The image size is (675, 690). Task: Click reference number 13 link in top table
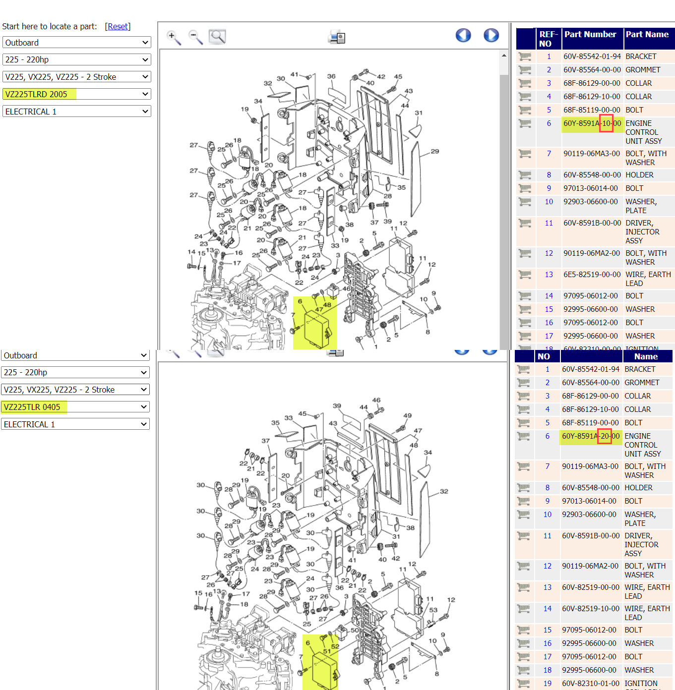pyautogui.click(x=549, y=275)
